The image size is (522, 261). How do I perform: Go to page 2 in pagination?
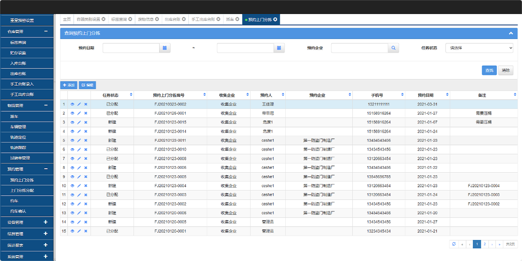pos(485,244)
